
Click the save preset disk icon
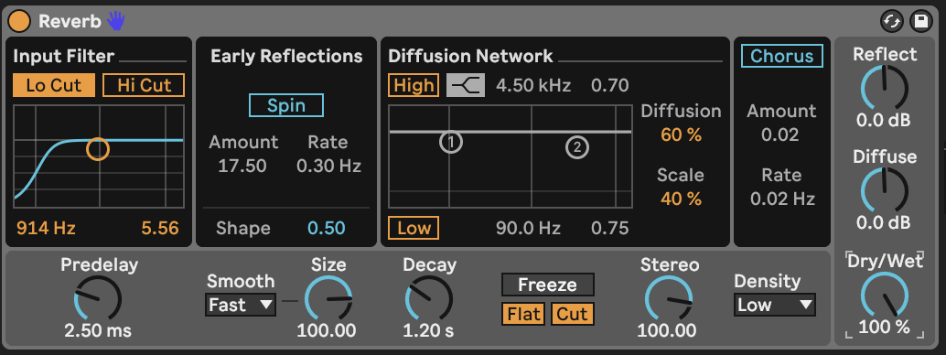pos(920,21)
